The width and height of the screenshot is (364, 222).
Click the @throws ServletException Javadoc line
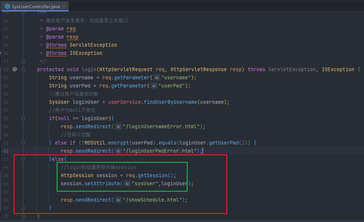click(81, 45)
